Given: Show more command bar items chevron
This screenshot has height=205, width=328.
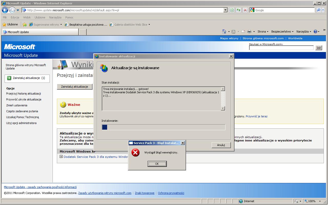Looking at the screenshot, I should (324, 30).
